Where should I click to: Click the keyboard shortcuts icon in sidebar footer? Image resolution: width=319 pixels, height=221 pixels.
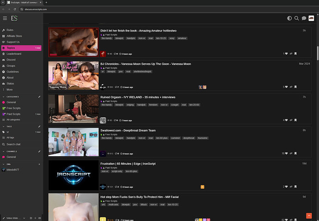tap(39, 218)
